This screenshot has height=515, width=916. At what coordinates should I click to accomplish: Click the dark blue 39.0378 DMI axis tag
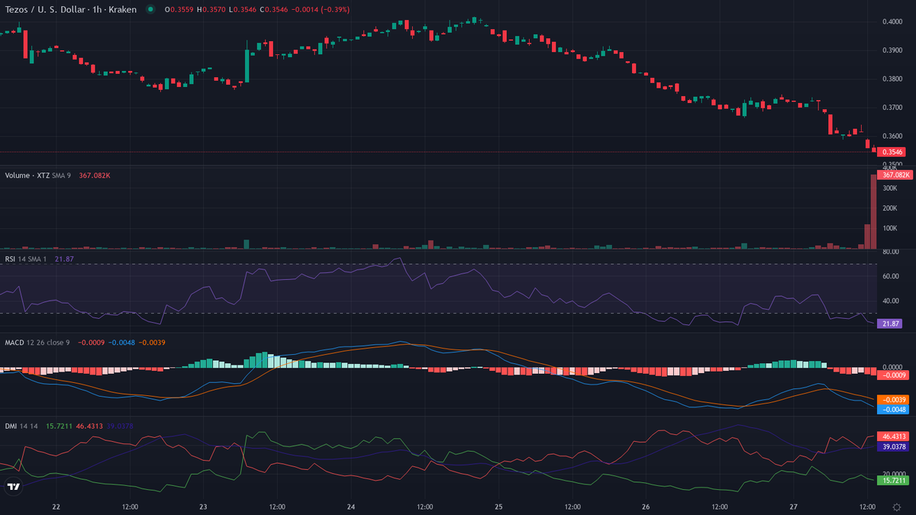click(895, 446)
